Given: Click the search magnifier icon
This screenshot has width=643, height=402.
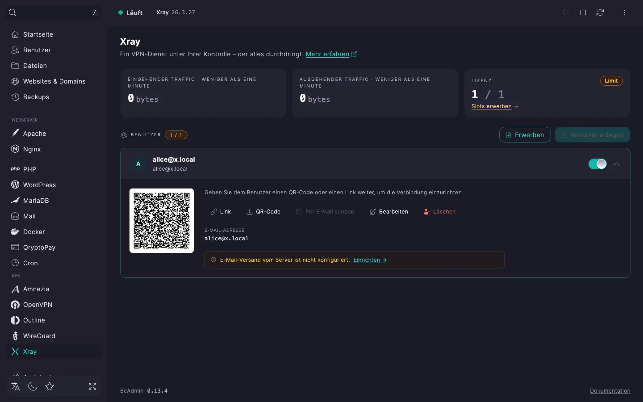Looking at the screenshot, I should pos(13,13).
